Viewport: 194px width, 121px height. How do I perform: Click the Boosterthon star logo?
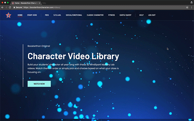point(8,15)
